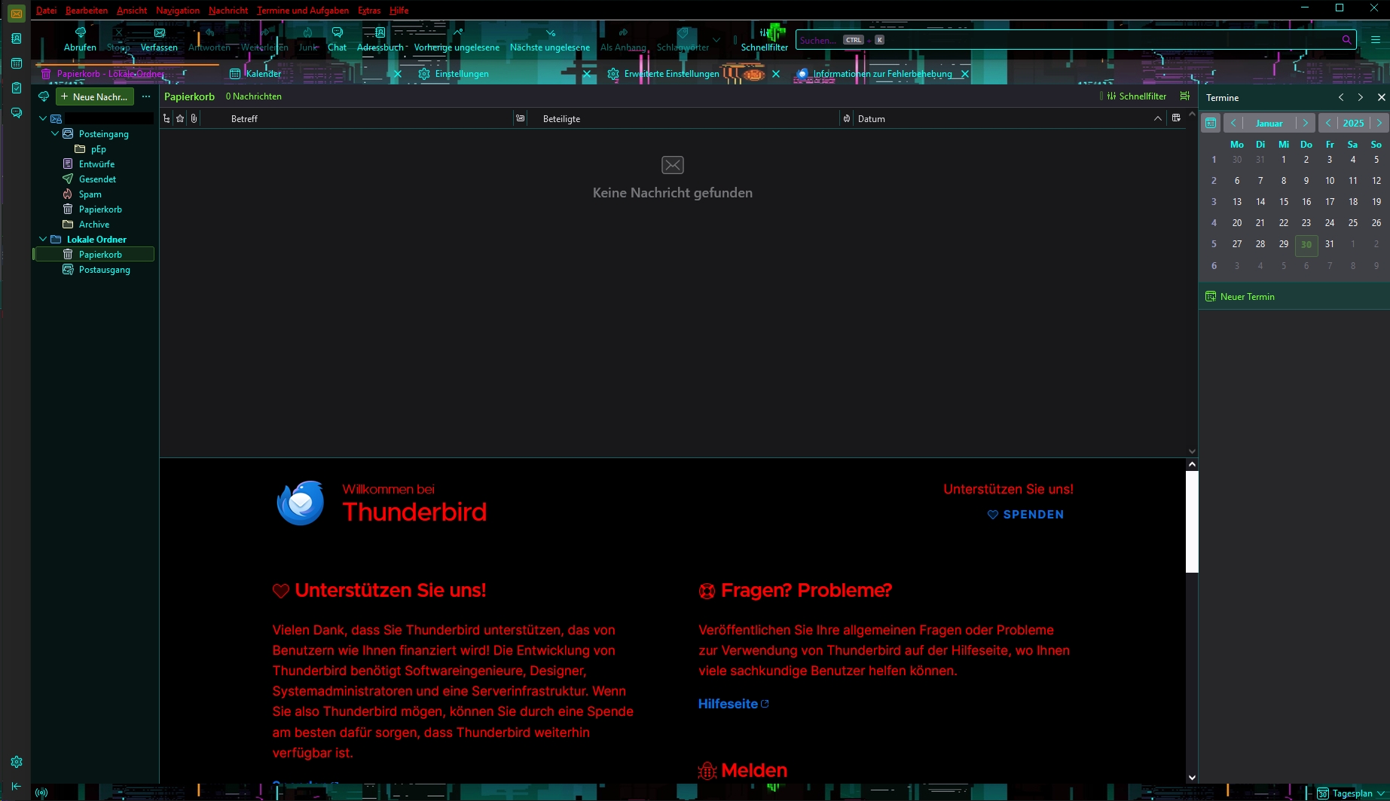This screenshot has height=801, width=1390.
Task: Select the Gesendet folder
Action: click(97, 179)
